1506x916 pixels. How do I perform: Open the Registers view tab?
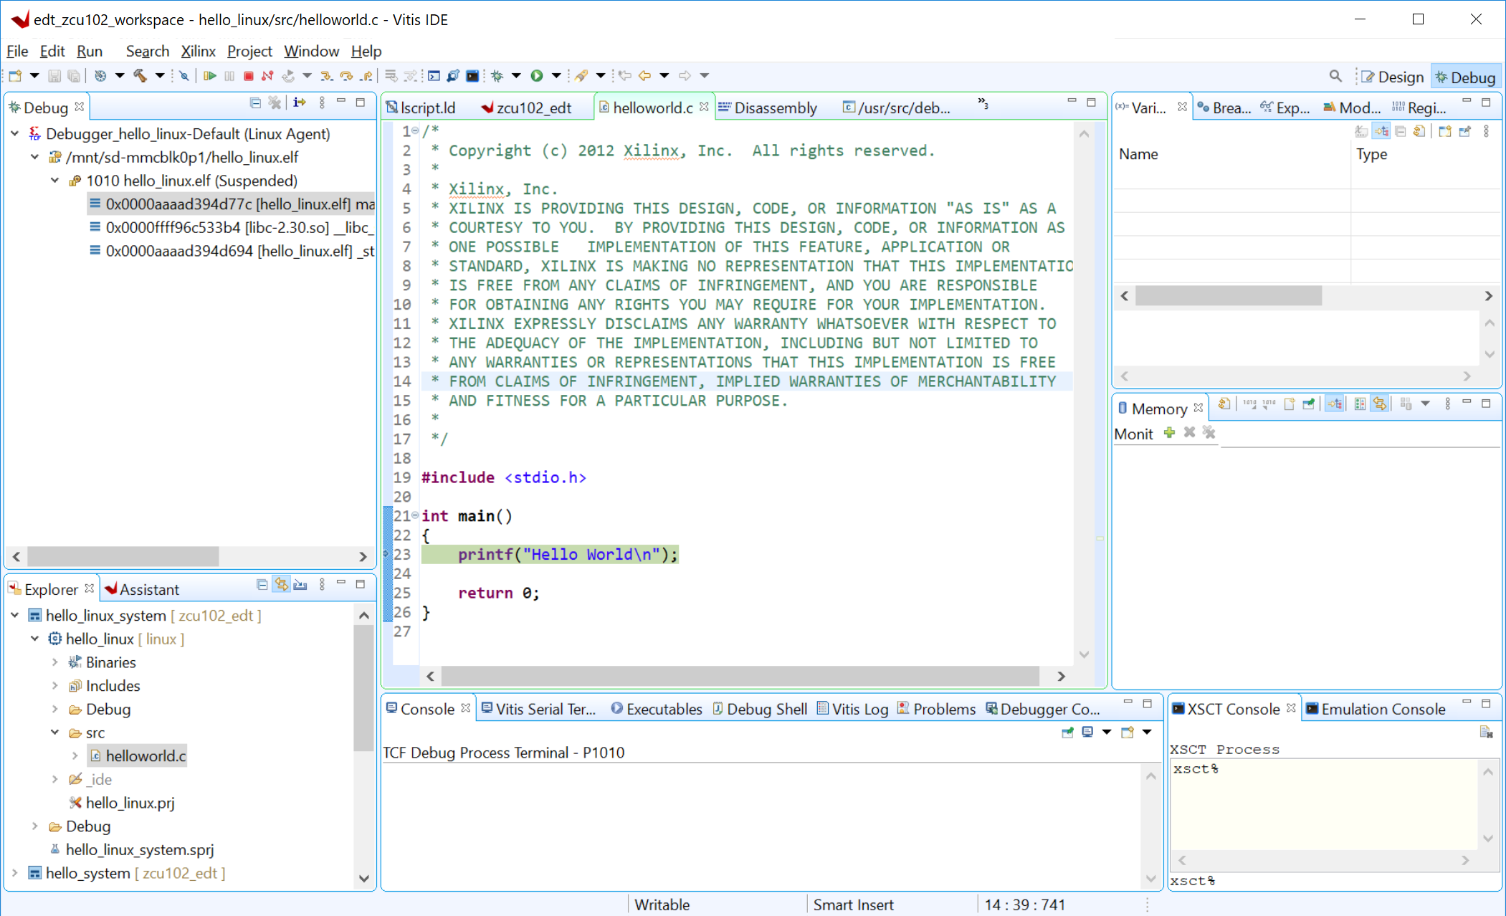[x=1419, y=108]
